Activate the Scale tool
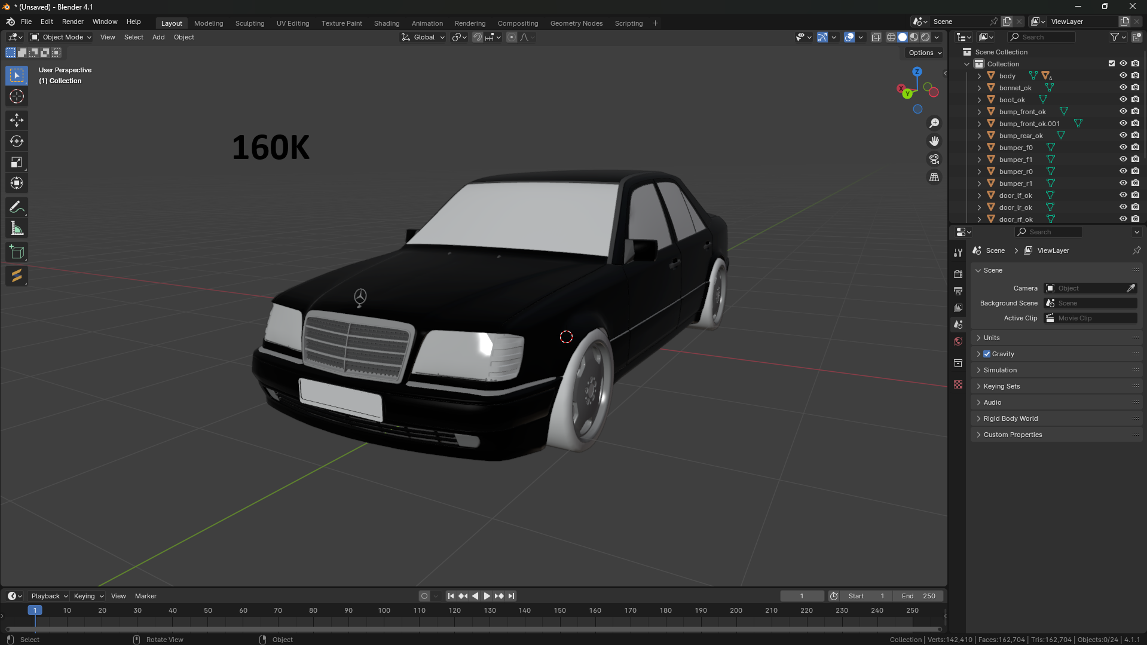 click(17, 162)
